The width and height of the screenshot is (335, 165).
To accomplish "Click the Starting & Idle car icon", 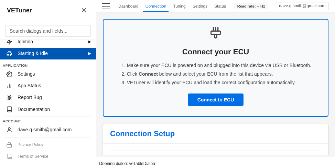I will tap(9, 54).
